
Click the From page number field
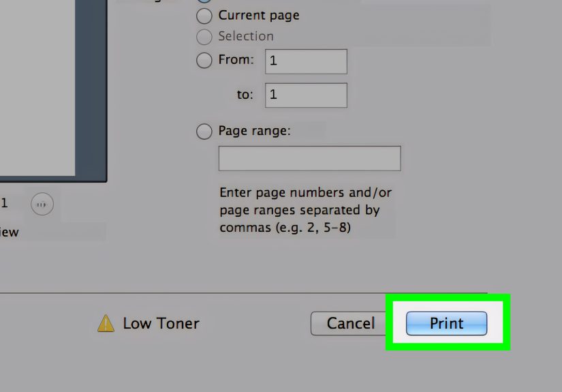(x=306, y=61)
